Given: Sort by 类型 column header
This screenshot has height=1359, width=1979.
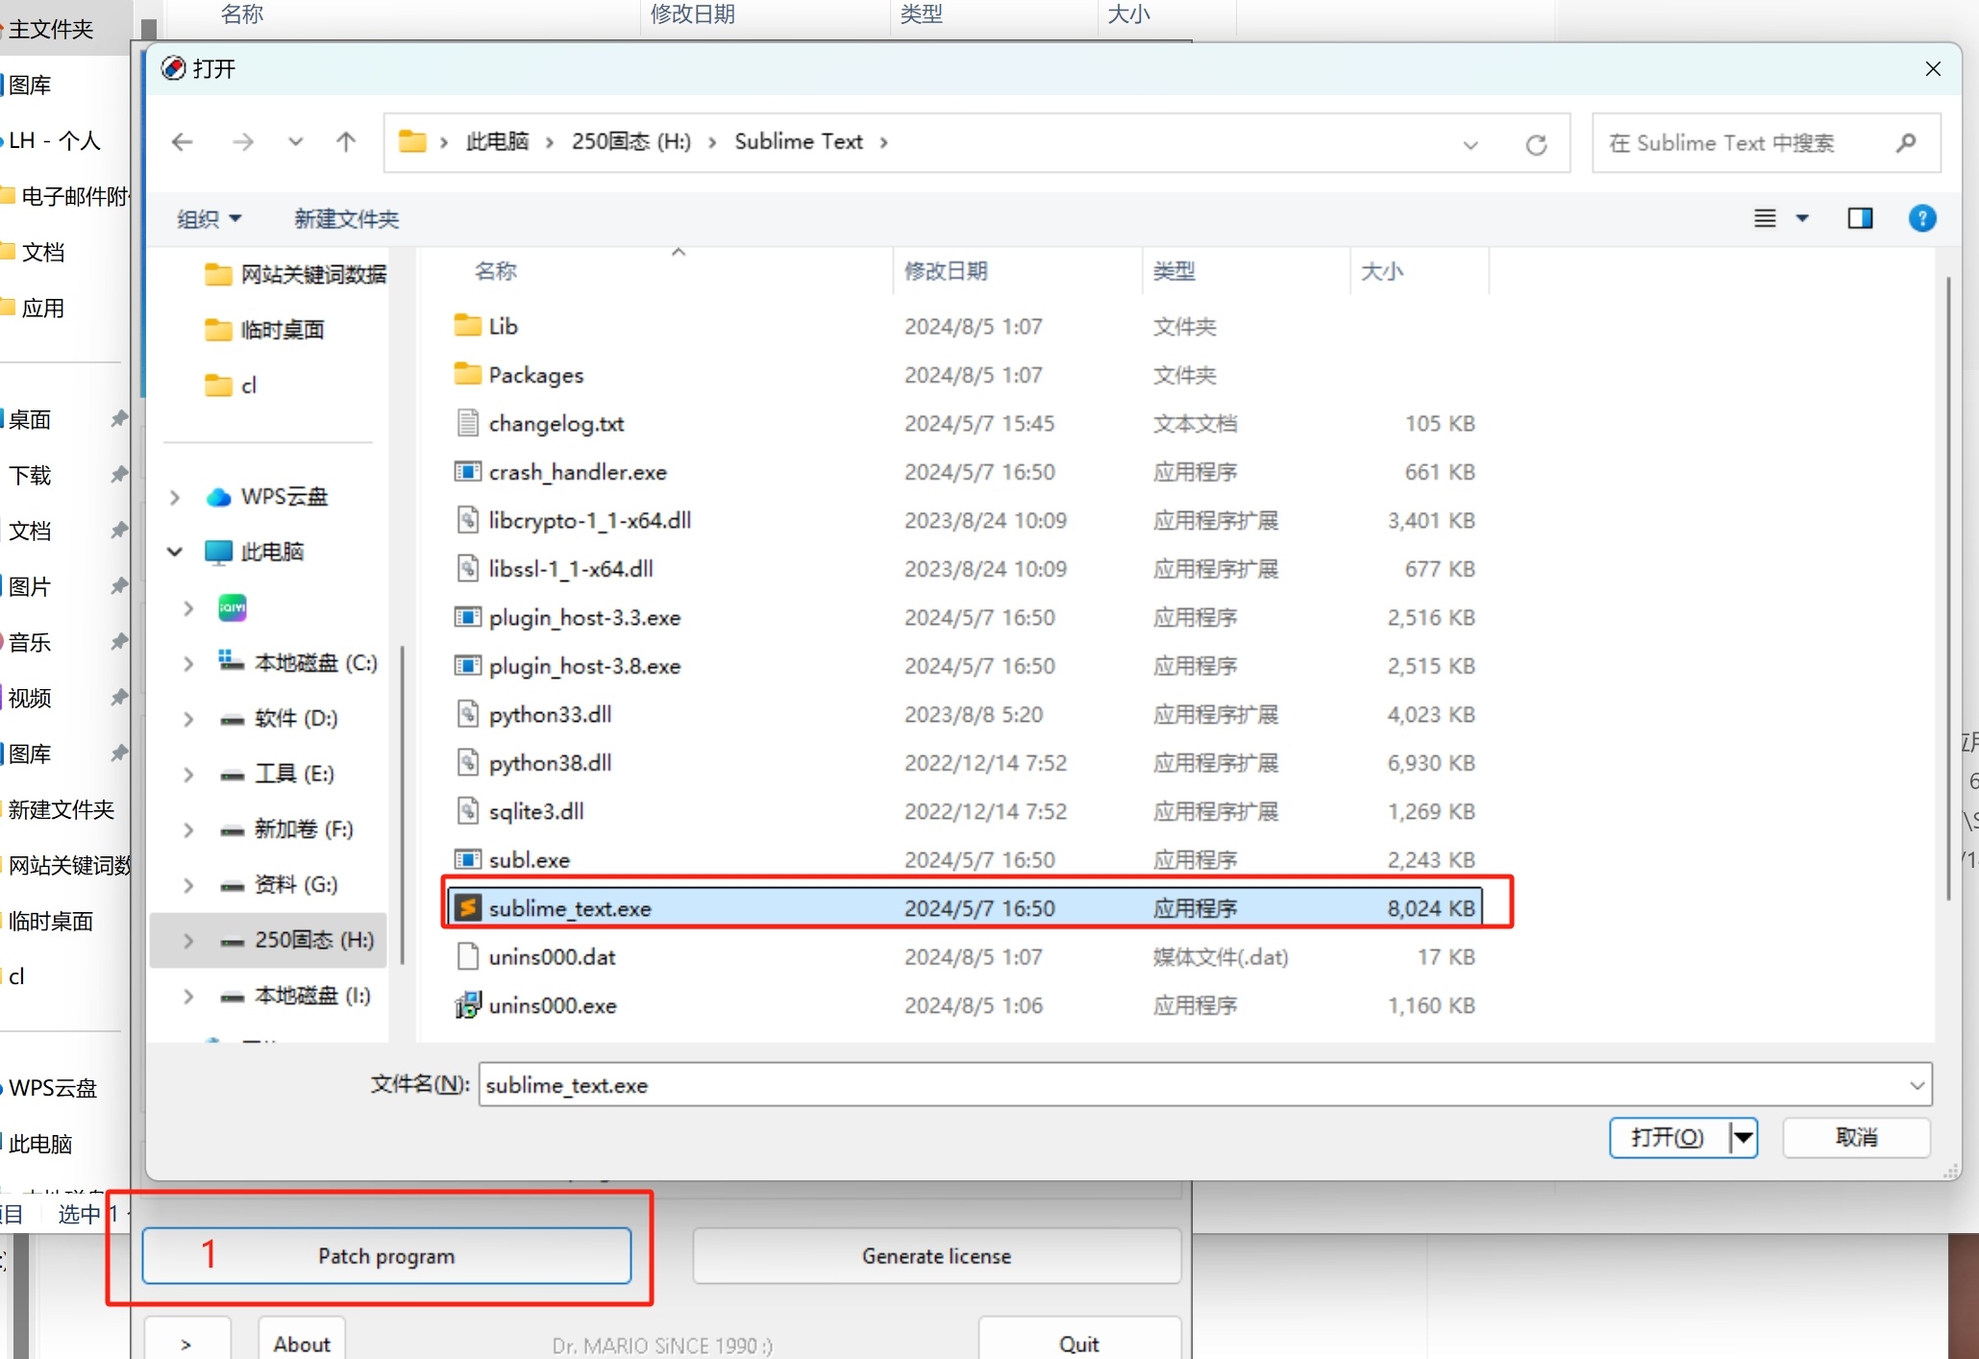Looking at the screenshot, I should [x=1175, y=271].
